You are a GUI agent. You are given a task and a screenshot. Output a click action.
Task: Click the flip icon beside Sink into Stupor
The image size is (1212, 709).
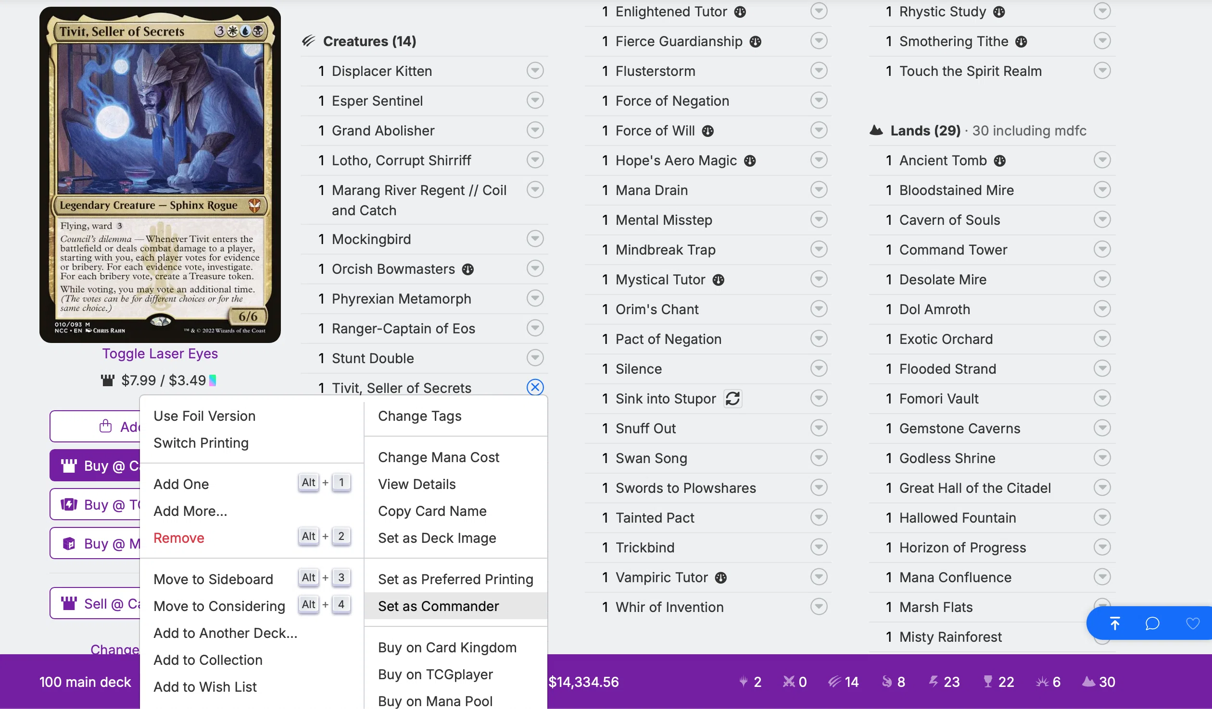click(733, 398)
